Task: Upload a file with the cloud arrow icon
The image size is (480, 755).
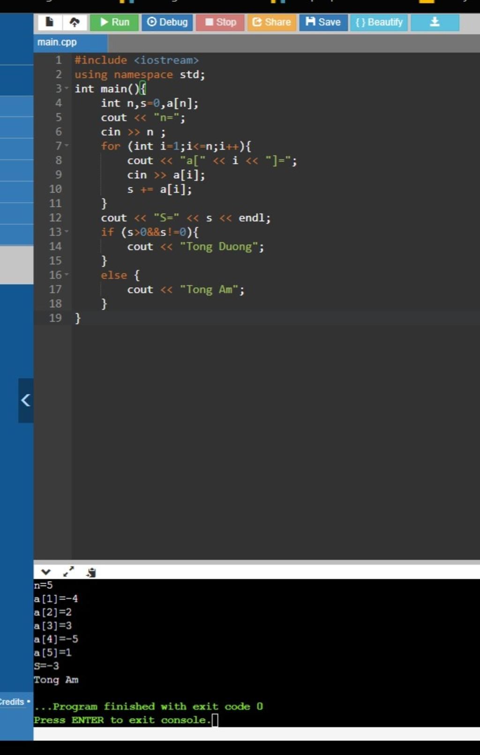Action: 74,22
